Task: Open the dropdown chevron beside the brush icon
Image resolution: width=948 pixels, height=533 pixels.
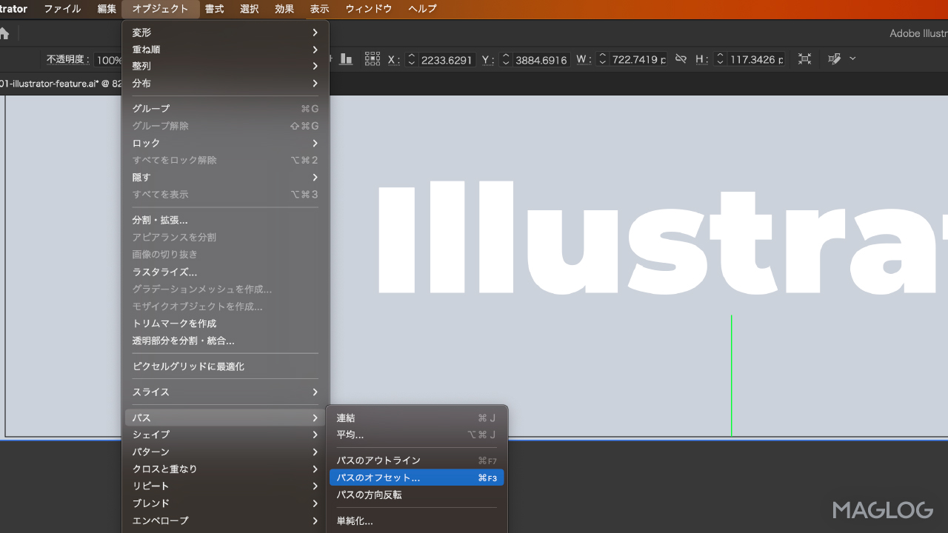Action: 852,59
